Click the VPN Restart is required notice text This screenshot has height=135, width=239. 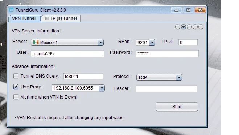tap(69, 118)
